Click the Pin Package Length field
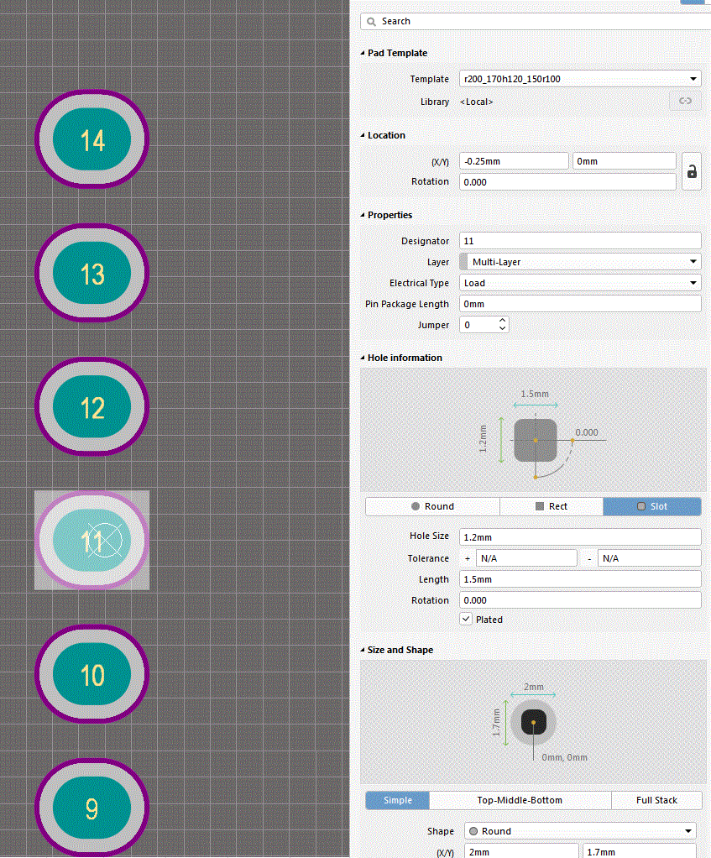This screenshot has width=711, height=858. tap(580, 304)
